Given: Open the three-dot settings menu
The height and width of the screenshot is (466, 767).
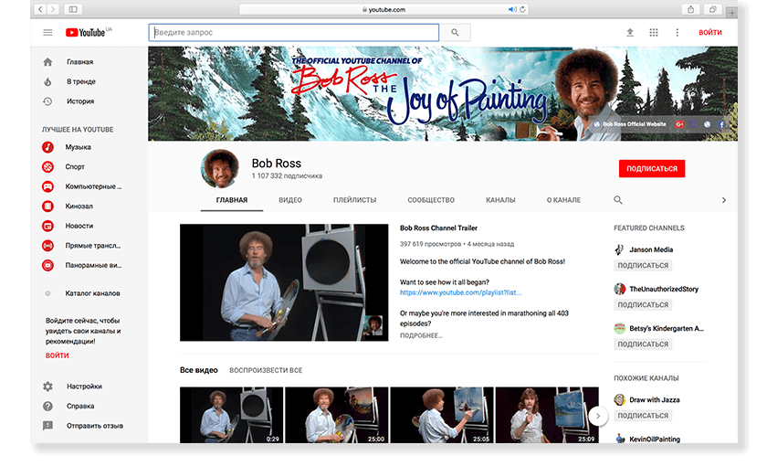Looking at the screenshot, I should click(677, 33).
